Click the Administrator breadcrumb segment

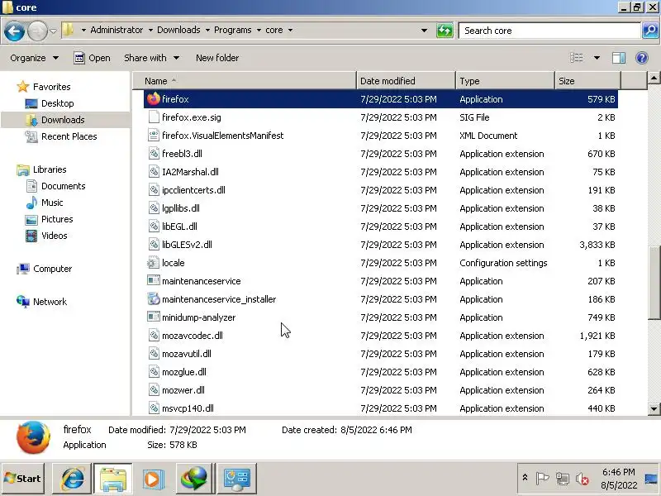click(x=117, y=30)
